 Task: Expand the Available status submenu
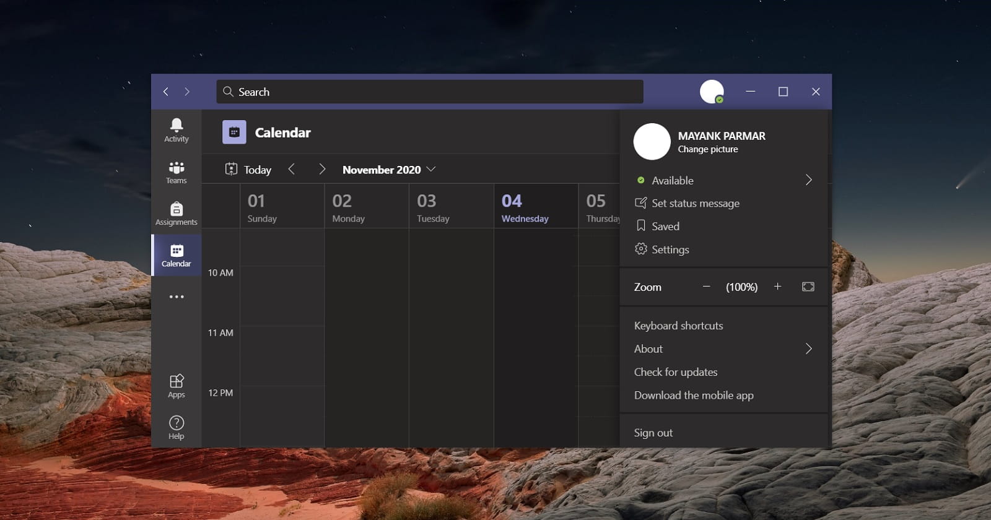click(808, 180)
